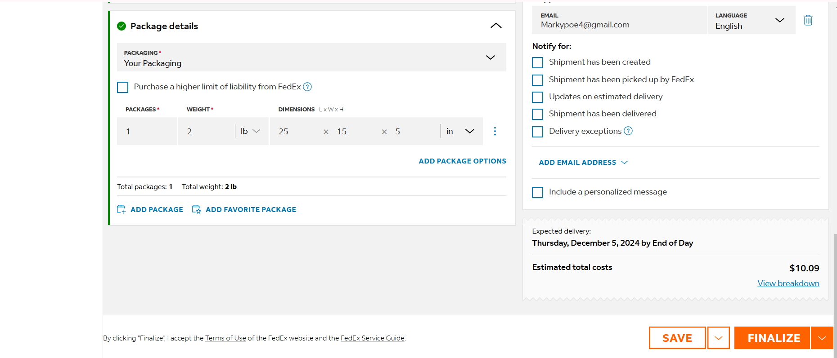Click the $10.09 estimated total cost
Image resolution: width=837 pixels, height=358 pixels.
[804, 268]
